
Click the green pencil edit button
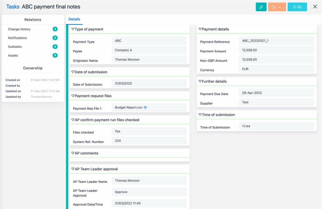[x=261, y=7]
